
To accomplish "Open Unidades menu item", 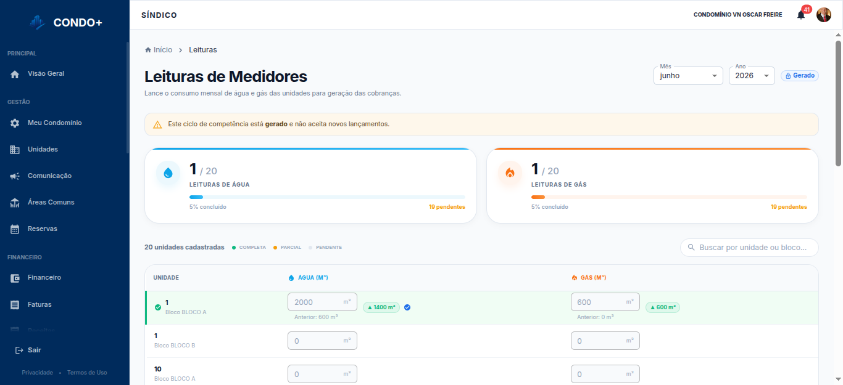I will tap(65, 150).
